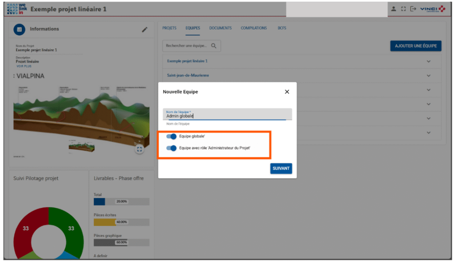Click the magnifier icon in team search

214,46
